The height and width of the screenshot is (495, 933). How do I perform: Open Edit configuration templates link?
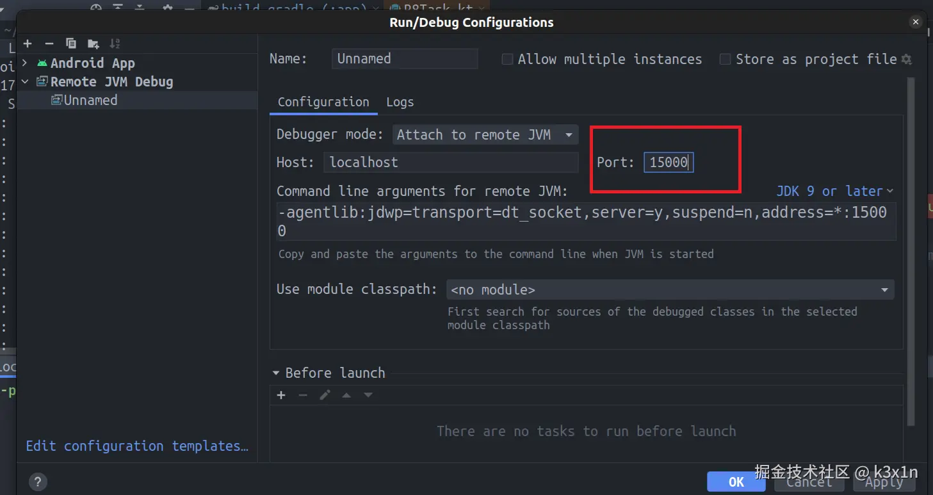tap(137, 446)
